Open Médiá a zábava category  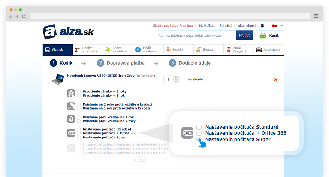[148, 49]
